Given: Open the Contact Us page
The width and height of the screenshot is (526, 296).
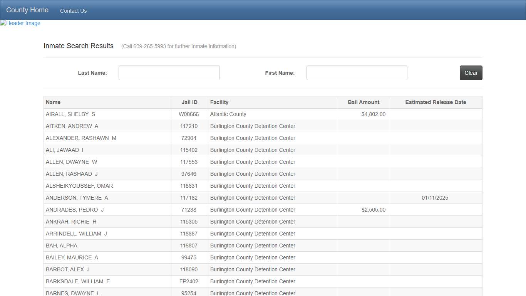Looking at the screenshot, I should click(73, 11).
